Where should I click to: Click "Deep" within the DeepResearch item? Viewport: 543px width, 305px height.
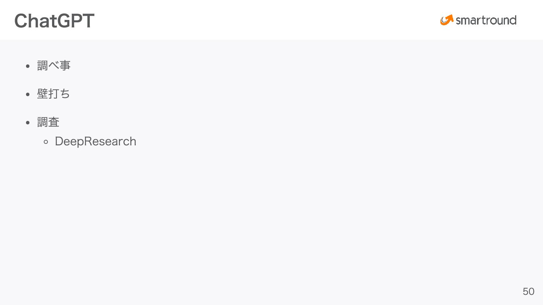pyautogui.click(x=69, y=142)
